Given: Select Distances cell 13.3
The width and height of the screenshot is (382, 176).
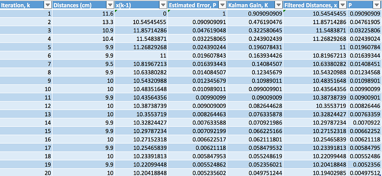Looking at the screenshot, I should click(x=83, y=22).
